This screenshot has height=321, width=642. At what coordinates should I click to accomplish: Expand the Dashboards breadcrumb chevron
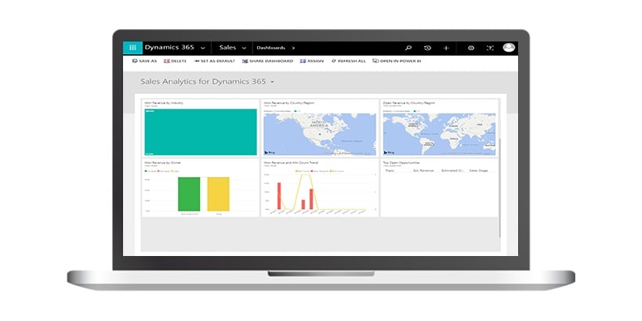(x=293, y=49)
